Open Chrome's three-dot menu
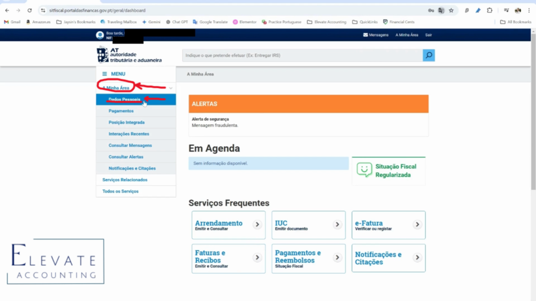Viewport: 536px width, 301px height. [x=528, y=10]
